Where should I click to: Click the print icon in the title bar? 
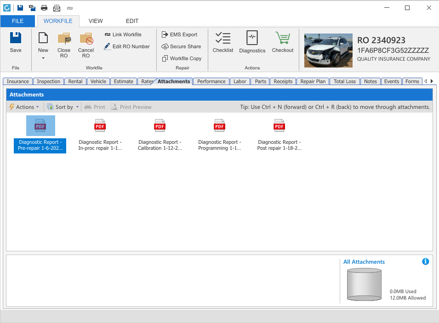tap(44, 8)
